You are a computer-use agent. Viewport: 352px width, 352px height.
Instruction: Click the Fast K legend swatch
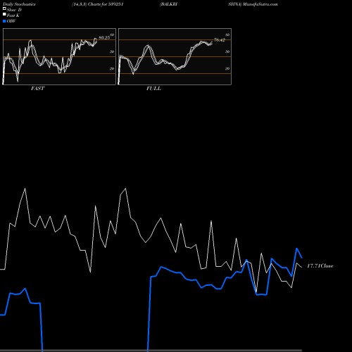point(4,15)
